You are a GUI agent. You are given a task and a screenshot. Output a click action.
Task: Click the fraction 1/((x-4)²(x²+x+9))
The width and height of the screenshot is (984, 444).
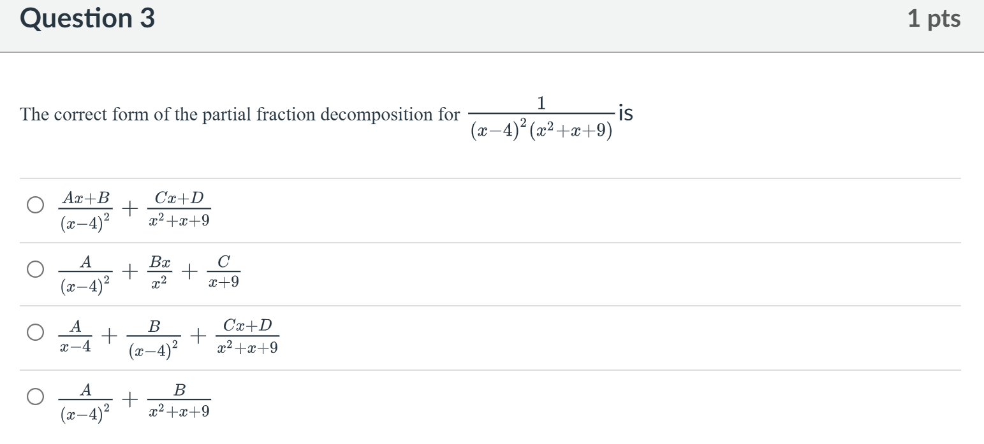point(542,115)
